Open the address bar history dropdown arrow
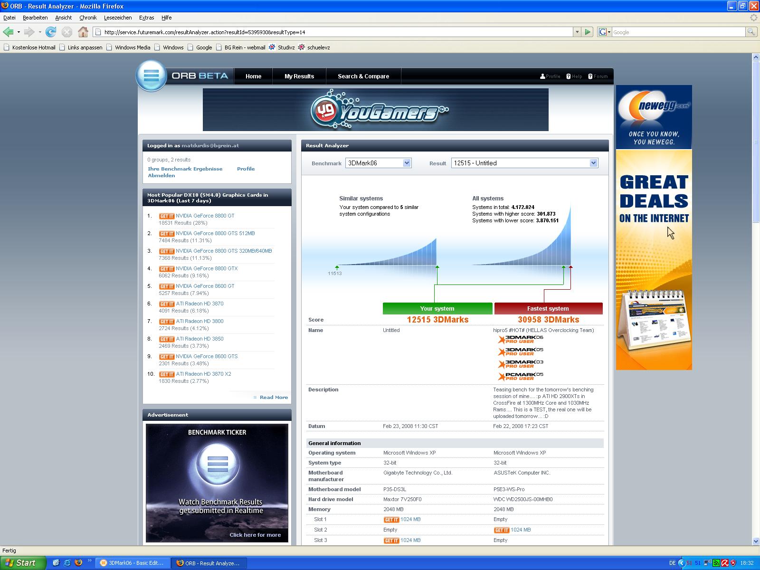760x570 pixels. point(577,32)
